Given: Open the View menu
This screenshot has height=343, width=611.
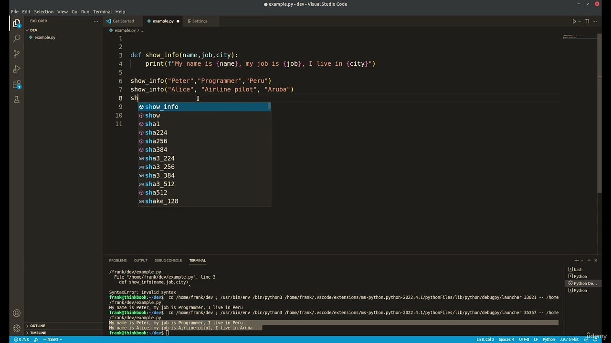Looking at the screenshot, I should click(x=63, y=11).
